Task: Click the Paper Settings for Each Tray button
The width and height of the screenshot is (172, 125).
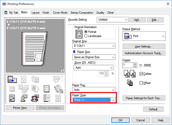Action: pyautogui.click(x=144, y=98)
